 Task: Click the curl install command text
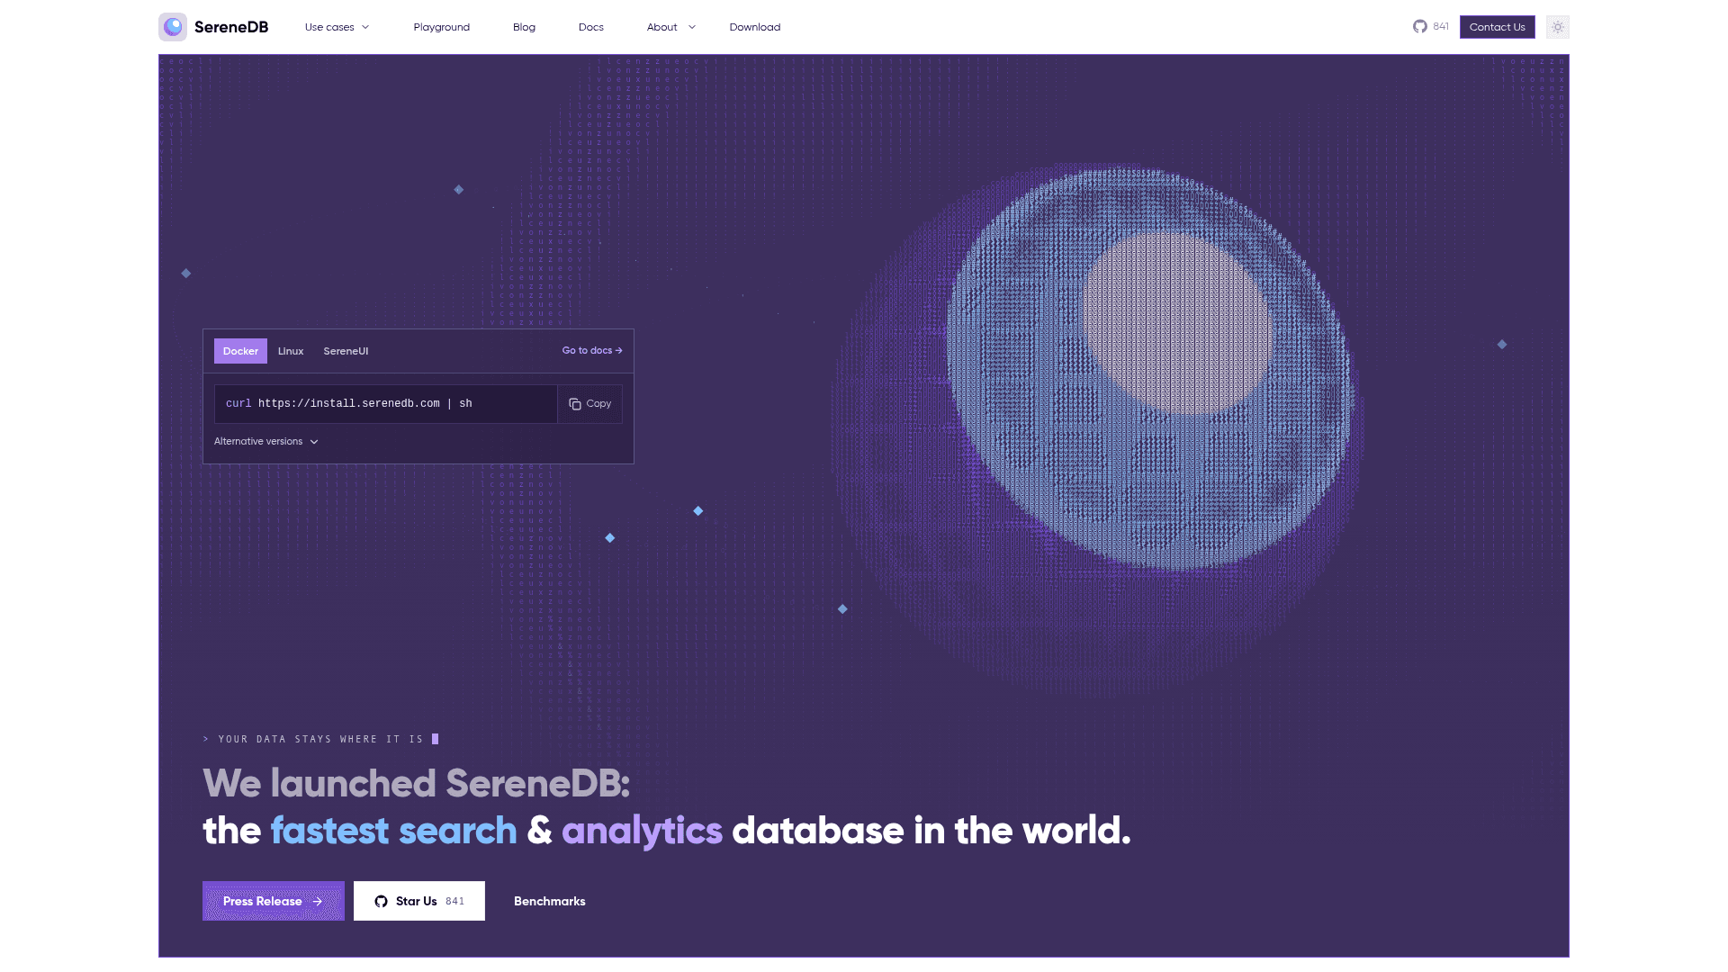click(349, 404)
